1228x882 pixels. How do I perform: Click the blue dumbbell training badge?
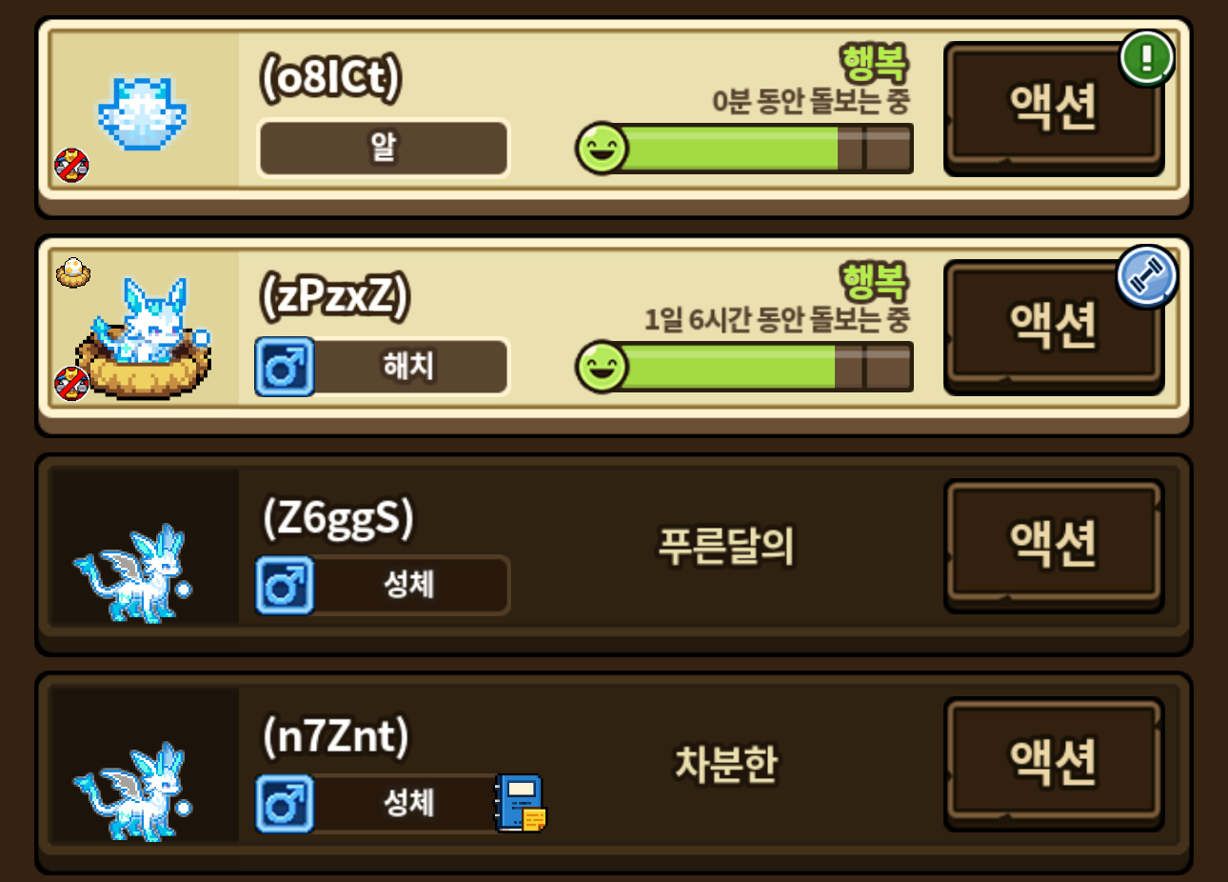[x=1146, y=277]
